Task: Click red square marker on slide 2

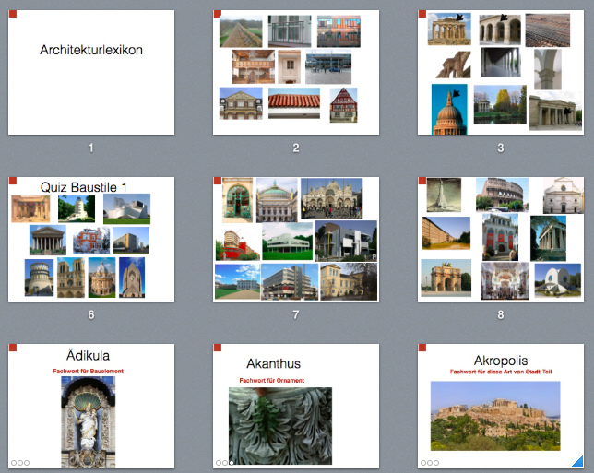Action: click(x=218, y=14)
